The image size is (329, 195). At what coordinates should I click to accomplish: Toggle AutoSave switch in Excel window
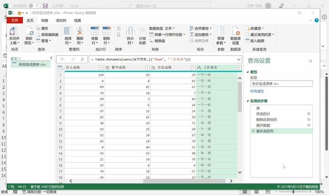(34, 5)
